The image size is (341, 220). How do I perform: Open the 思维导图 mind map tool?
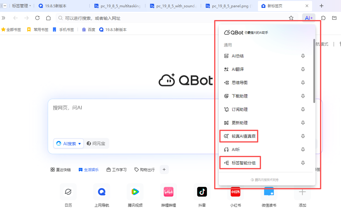(240, 82)
